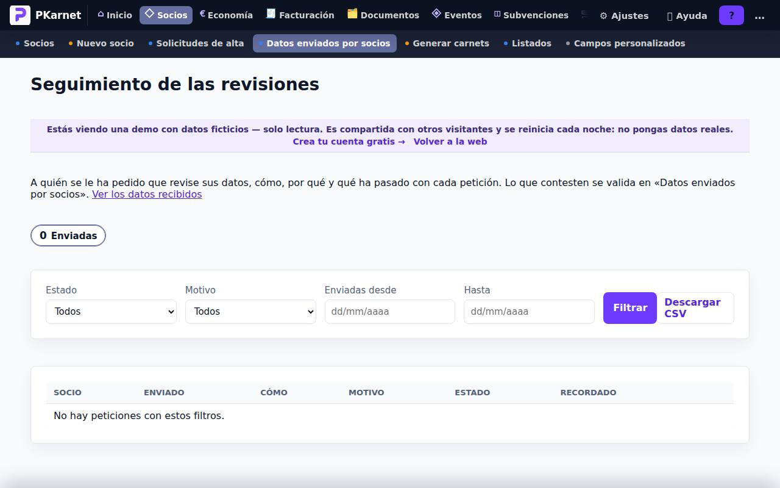Click the Filtrar button
780x488 pixels.
click(630, 308)
